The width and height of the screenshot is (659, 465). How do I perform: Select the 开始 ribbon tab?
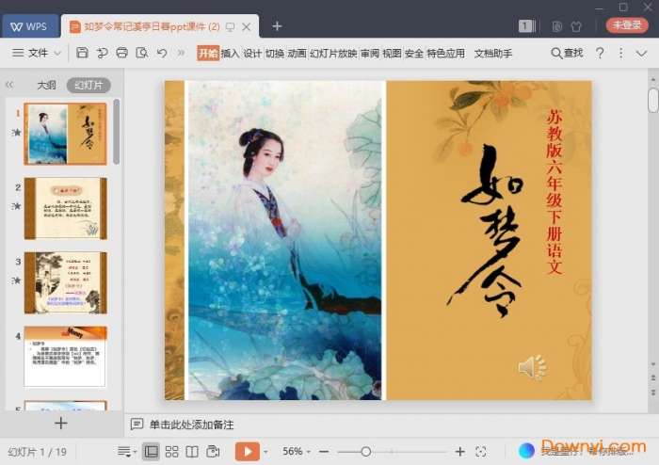208,54
